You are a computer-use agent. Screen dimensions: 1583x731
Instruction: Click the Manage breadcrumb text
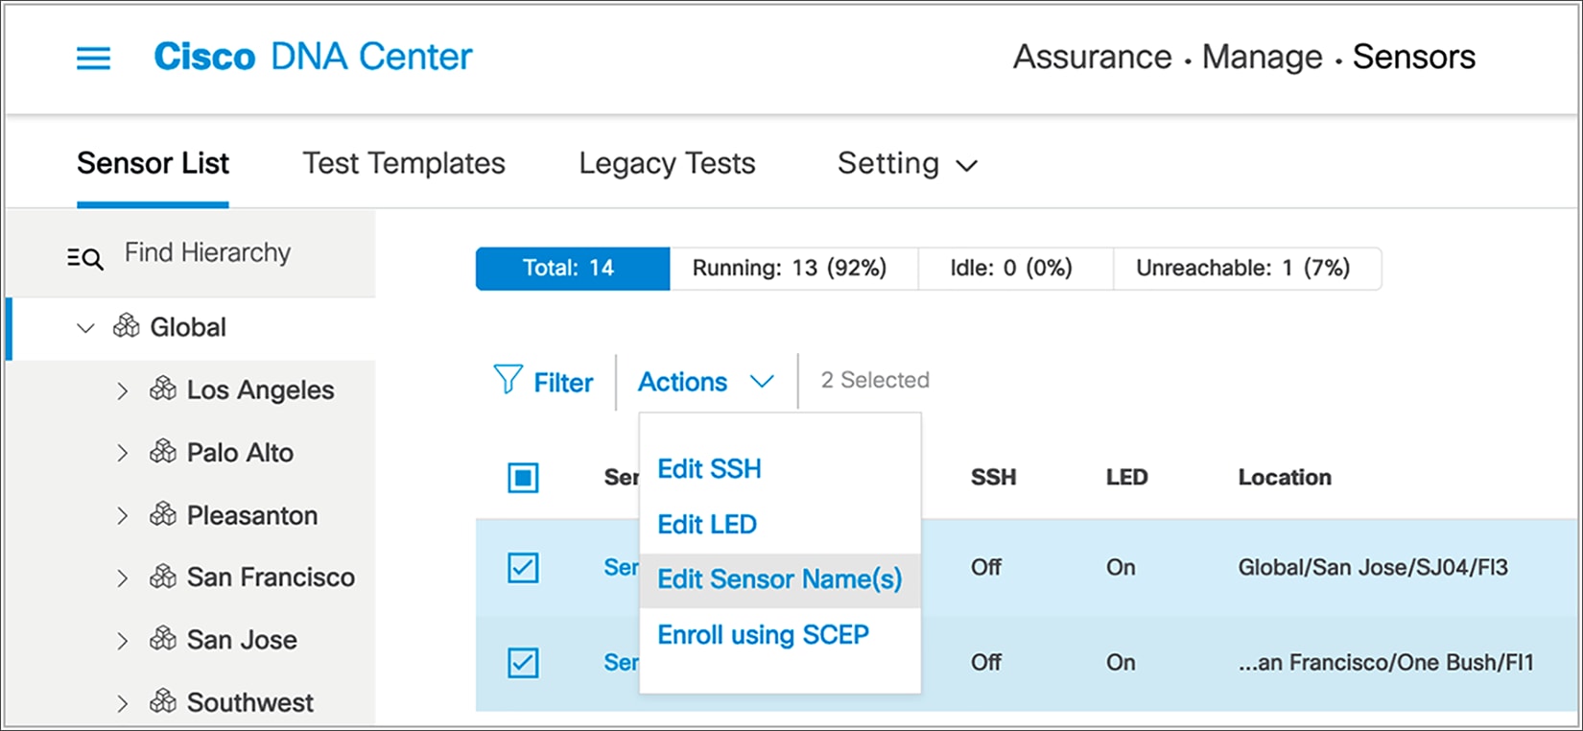(1263, 58)
